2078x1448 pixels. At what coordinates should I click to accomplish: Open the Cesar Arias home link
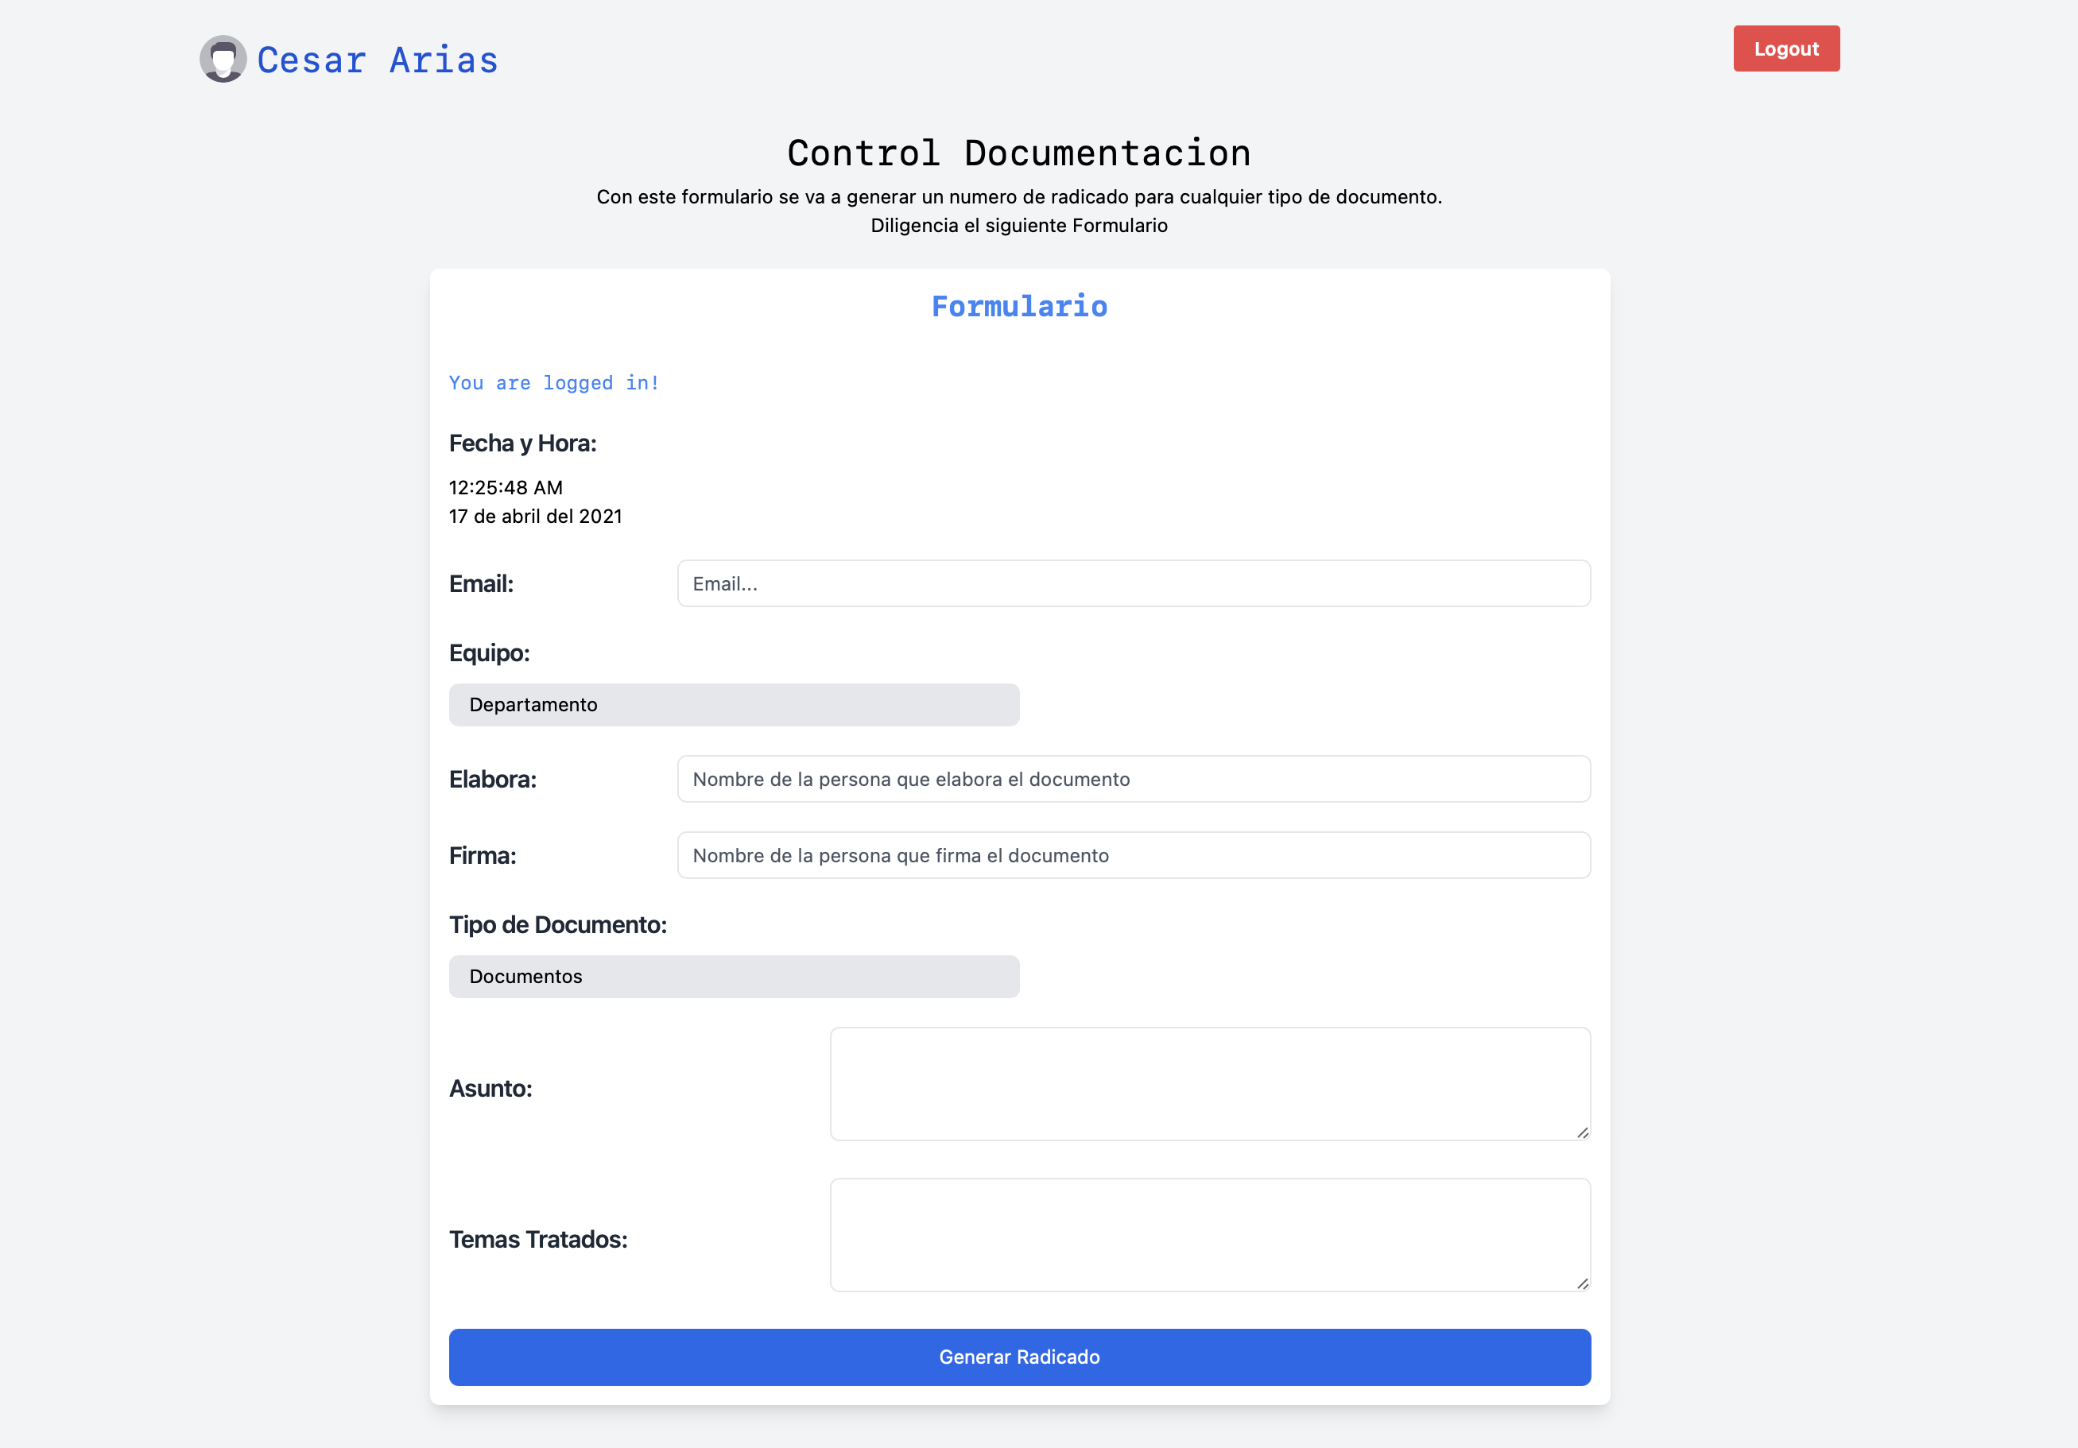(377, 60)
